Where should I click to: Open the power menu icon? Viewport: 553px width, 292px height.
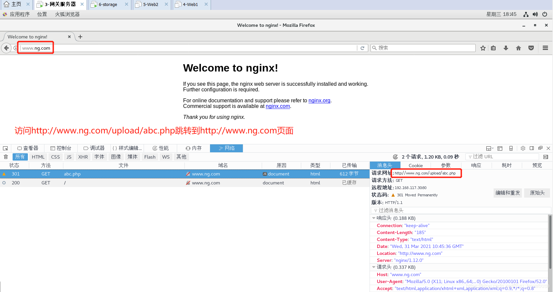coord(545,14)
